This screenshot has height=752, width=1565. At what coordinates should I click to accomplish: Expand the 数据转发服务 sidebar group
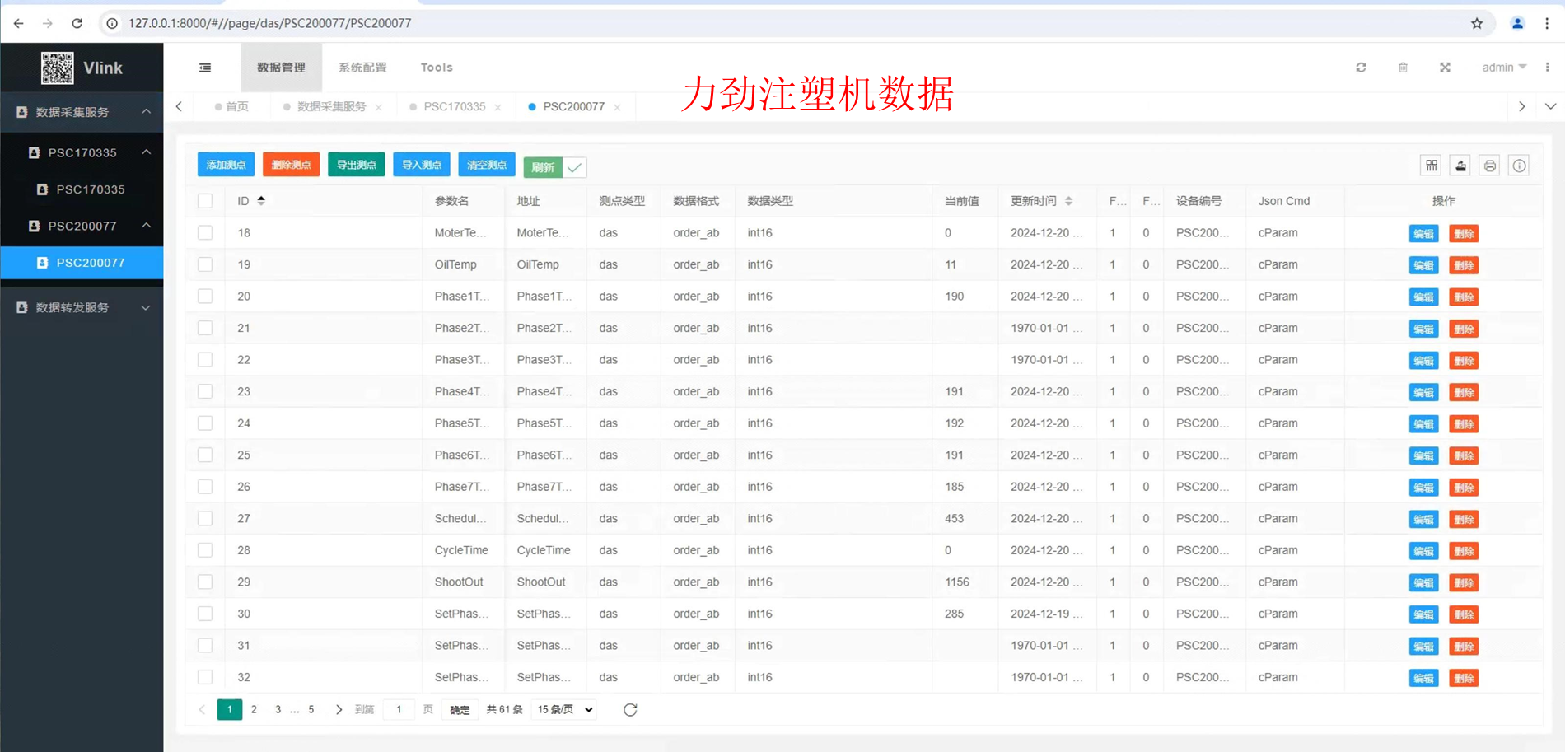146,307
